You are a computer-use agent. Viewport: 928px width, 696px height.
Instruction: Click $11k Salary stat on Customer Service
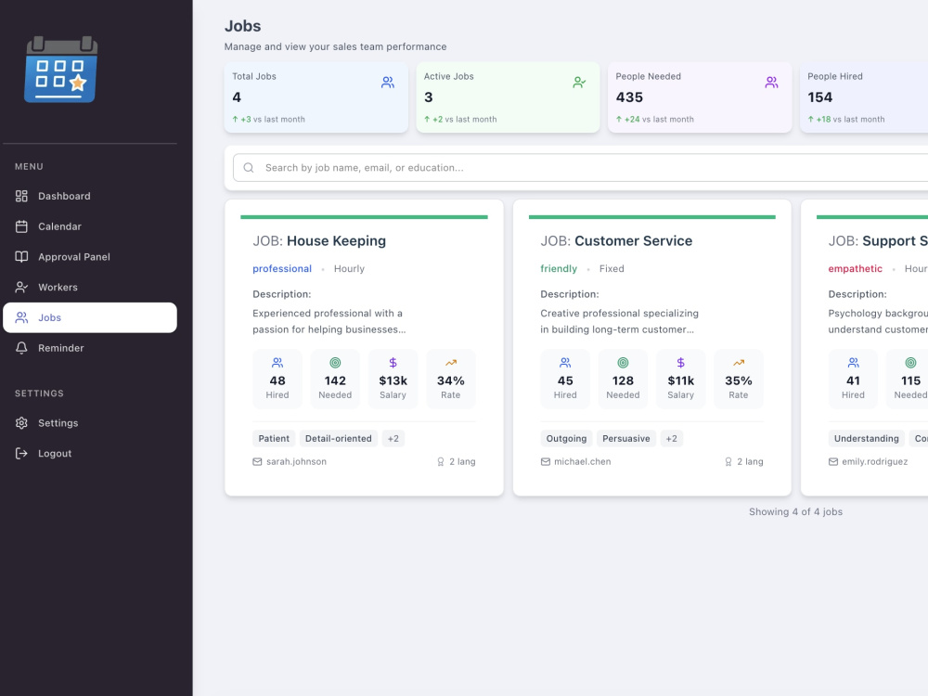[x=680, y=379]
